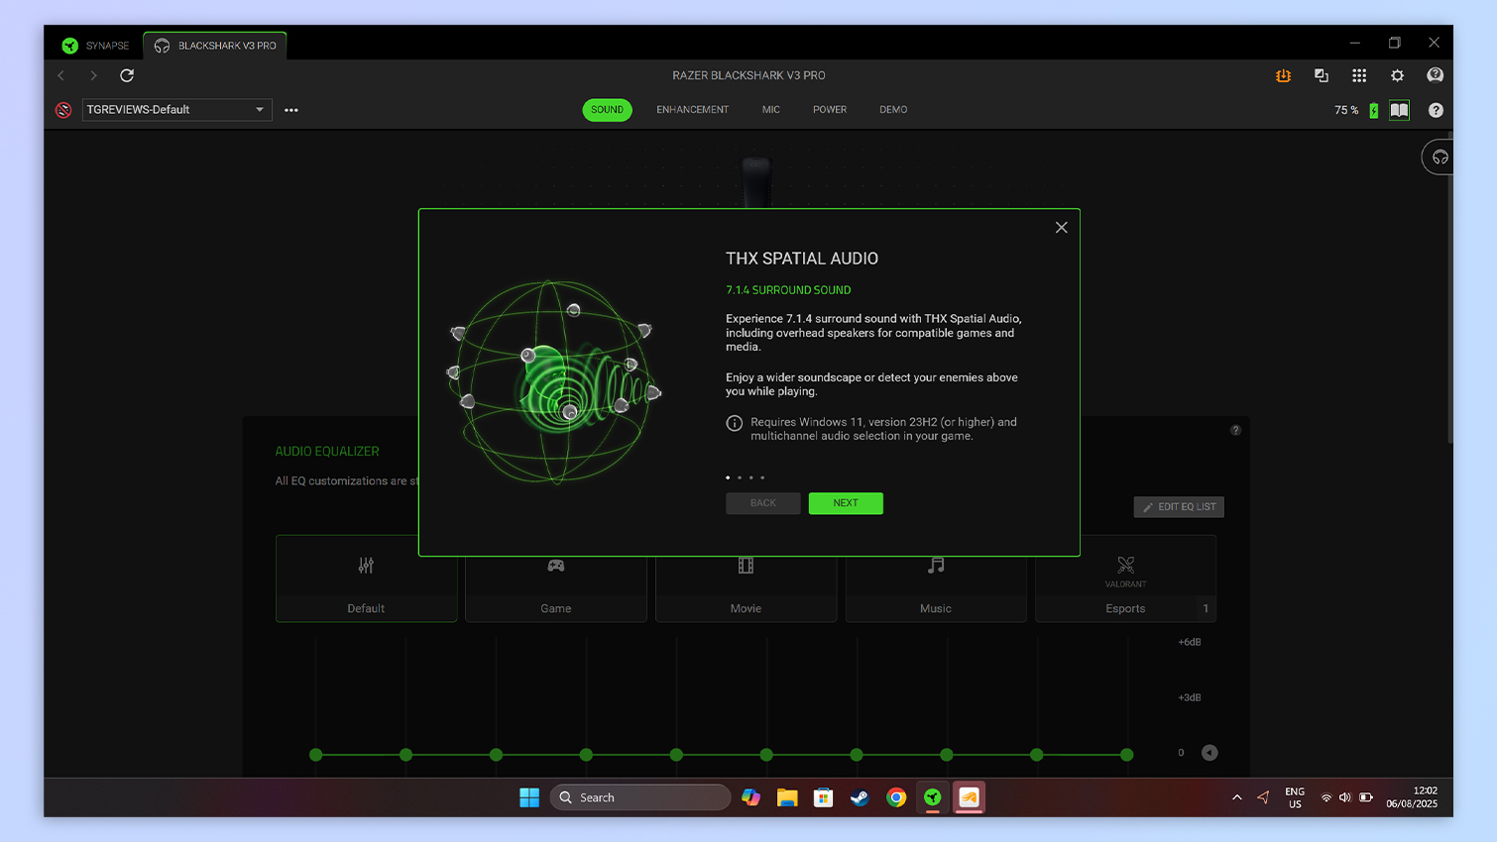Select the Blackshark V3 Pro tab
The height and width of the screenshot is (842, 1497).
tap(216, 46)
